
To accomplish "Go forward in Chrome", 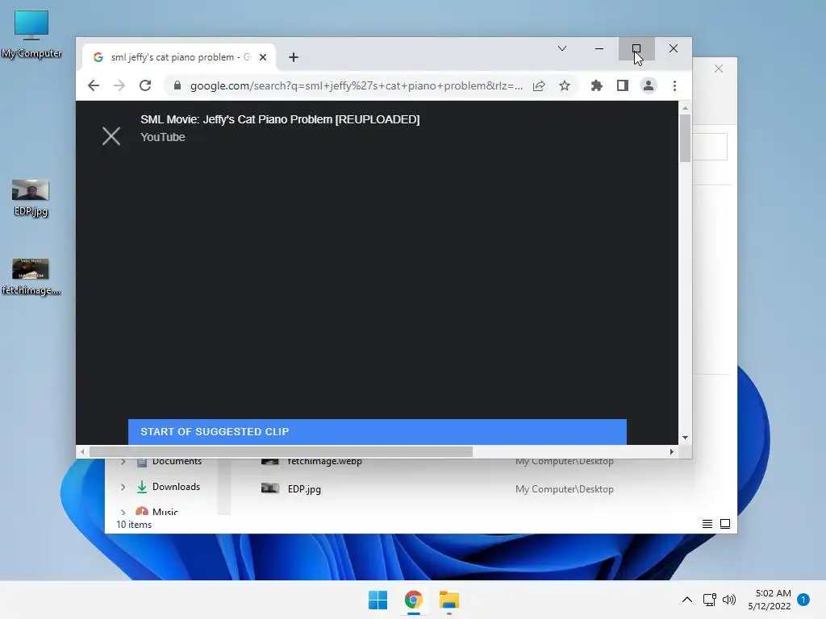I will [119, 85].
